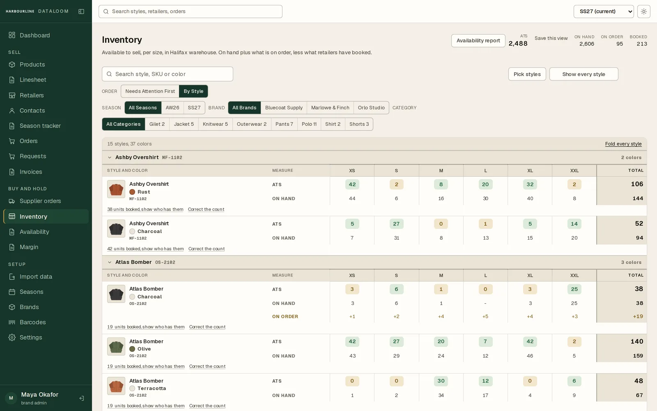Open Barcodes via its barcode icon
Image resolution: width=657 pixels, height=411 pixels.
[12, 322]
